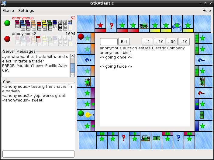Click the GtkAtlantic title bar app icon
Image resolution: width=214 pixels, height=160 pixels.
(x=4, y=3)
